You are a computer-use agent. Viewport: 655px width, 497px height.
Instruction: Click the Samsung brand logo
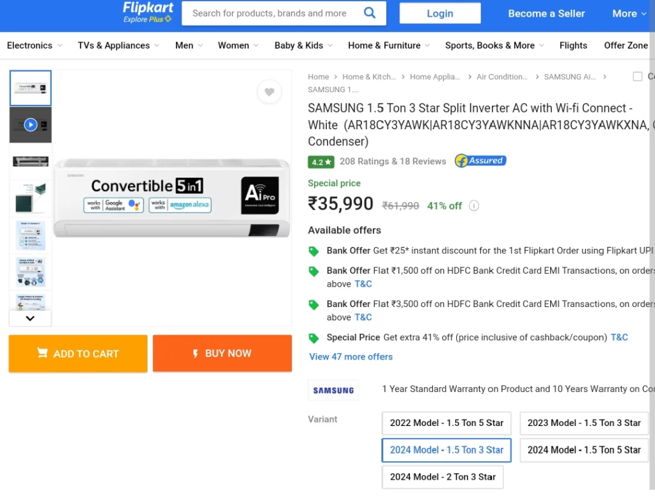(333, 390)
